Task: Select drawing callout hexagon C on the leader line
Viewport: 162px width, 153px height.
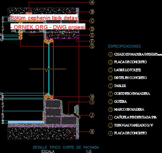Action: click(92, 21)
